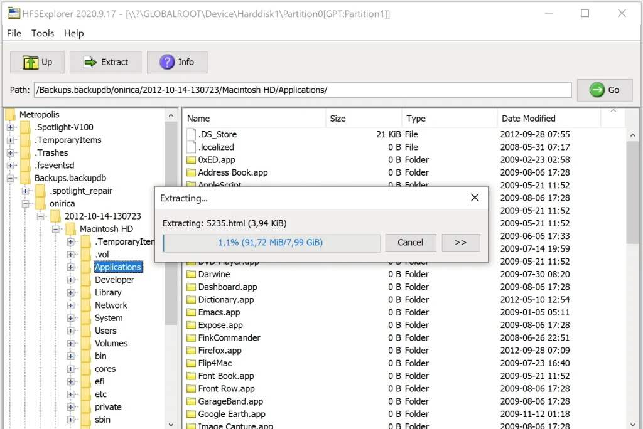Click the >> details button in dialog
This screenshot has height=429, width=643.
pos(460,243)
